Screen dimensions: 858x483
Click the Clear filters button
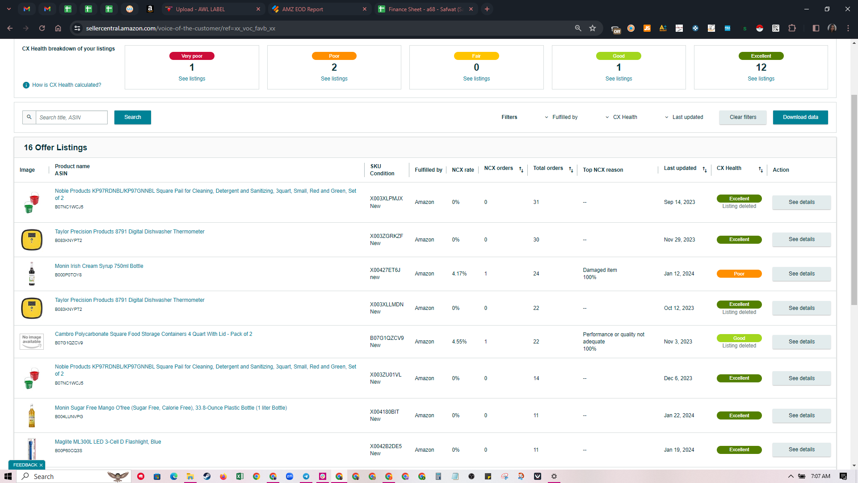pos(743,117)
